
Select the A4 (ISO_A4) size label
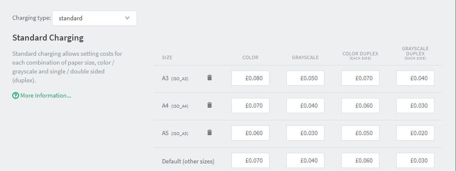pyautogui.click(x=175, y=106)
